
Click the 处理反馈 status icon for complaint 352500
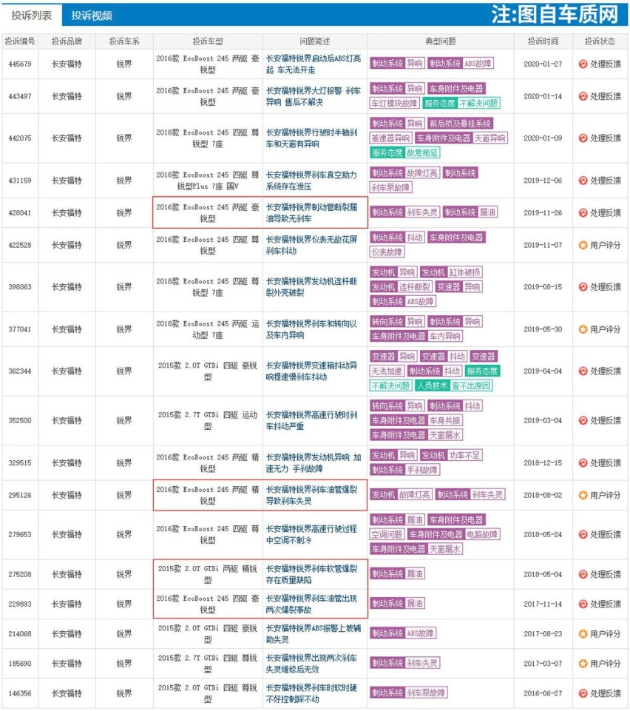click(583, 420)
